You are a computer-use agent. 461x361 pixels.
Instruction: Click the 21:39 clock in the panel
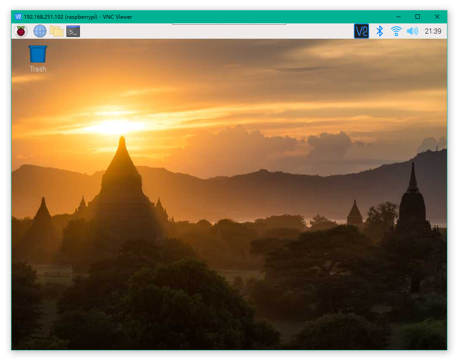(433, 31)
